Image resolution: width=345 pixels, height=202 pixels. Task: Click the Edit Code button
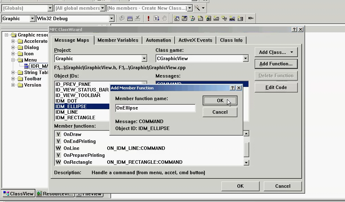click(276, 88)
